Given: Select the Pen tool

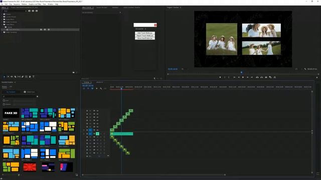Looking at the screenshot, I should coord(23,76).
